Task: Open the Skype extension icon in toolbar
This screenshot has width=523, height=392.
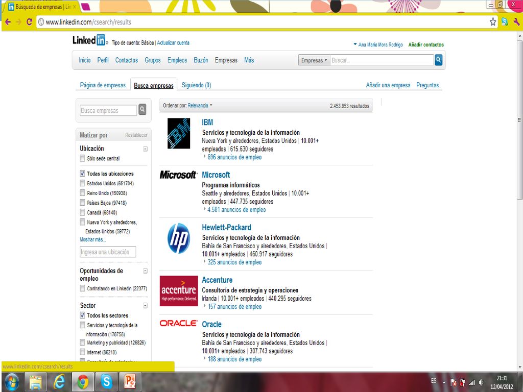Action: [505, 22]
